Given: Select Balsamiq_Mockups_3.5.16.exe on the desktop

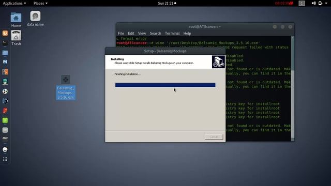Looking at the screenshot, I should click(66, 87).
